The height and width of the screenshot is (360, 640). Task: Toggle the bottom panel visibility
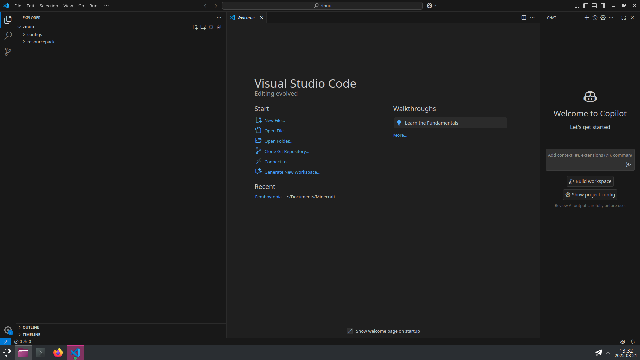[594, 6]
